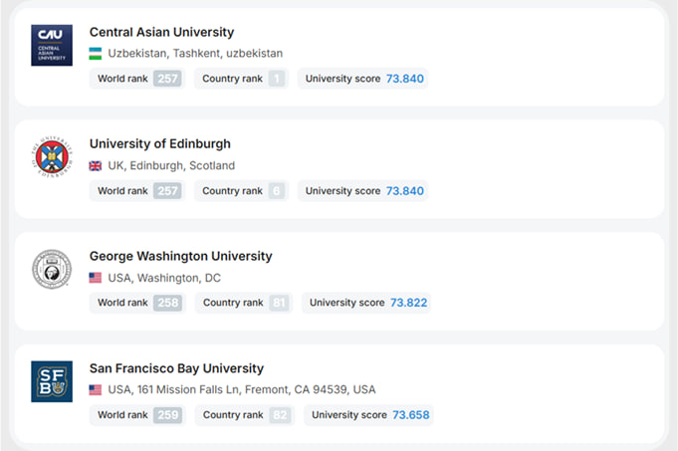Open the Central Asian University title link

[161, 32]
